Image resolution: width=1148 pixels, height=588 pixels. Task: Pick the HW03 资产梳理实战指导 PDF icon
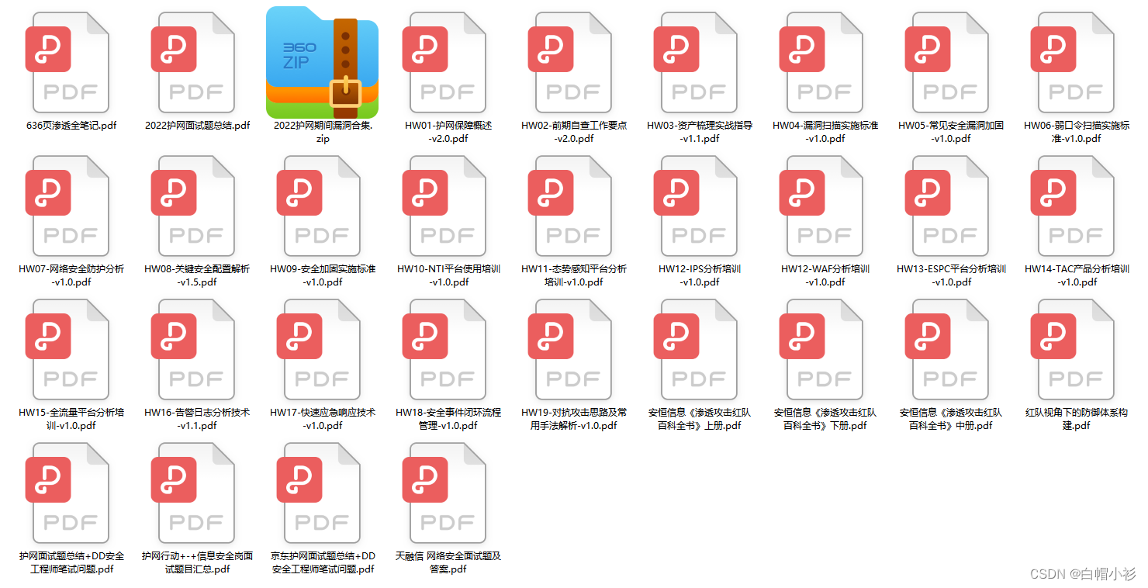tap(696, 62)
